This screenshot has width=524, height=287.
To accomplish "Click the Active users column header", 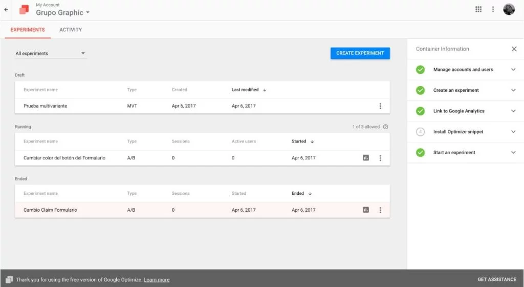I will click(x=244, y=141).
